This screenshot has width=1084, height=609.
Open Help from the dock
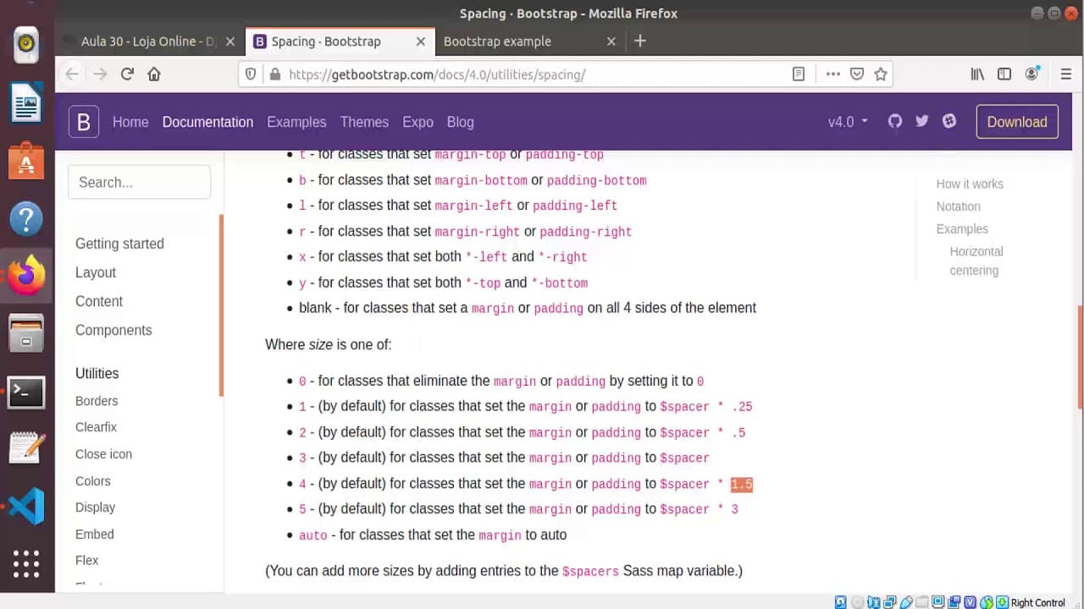pyautogui.click(x=26, y=219)
